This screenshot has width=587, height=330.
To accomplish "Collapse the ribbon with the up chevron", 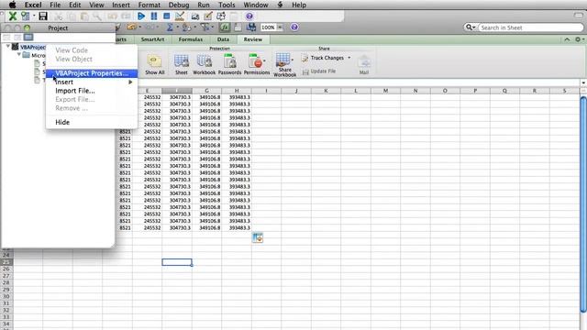I will [567, 39].
